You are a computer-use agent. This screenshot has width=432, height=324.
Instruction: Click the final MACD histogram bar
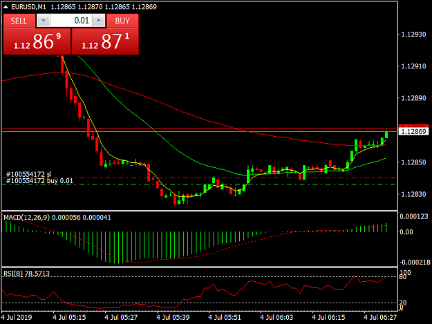click(x=386, y=228)
